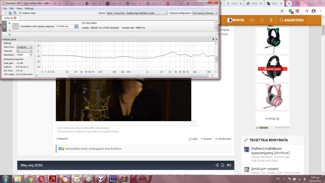
Task: Open the Device dropdown (Realtek High Definition Audio)
Action: (137, 13)
